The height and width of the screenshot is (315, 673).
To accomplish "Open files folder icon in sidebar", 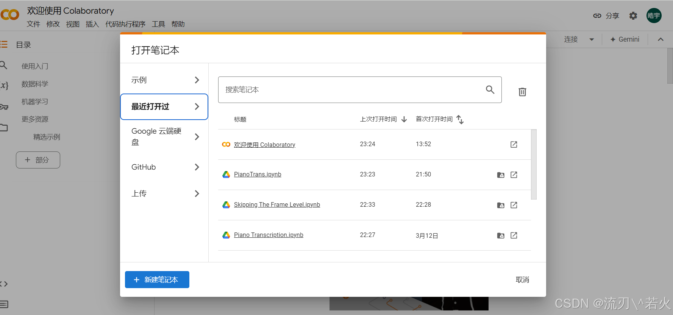I will pyautogui.click(x=4, y=128).
